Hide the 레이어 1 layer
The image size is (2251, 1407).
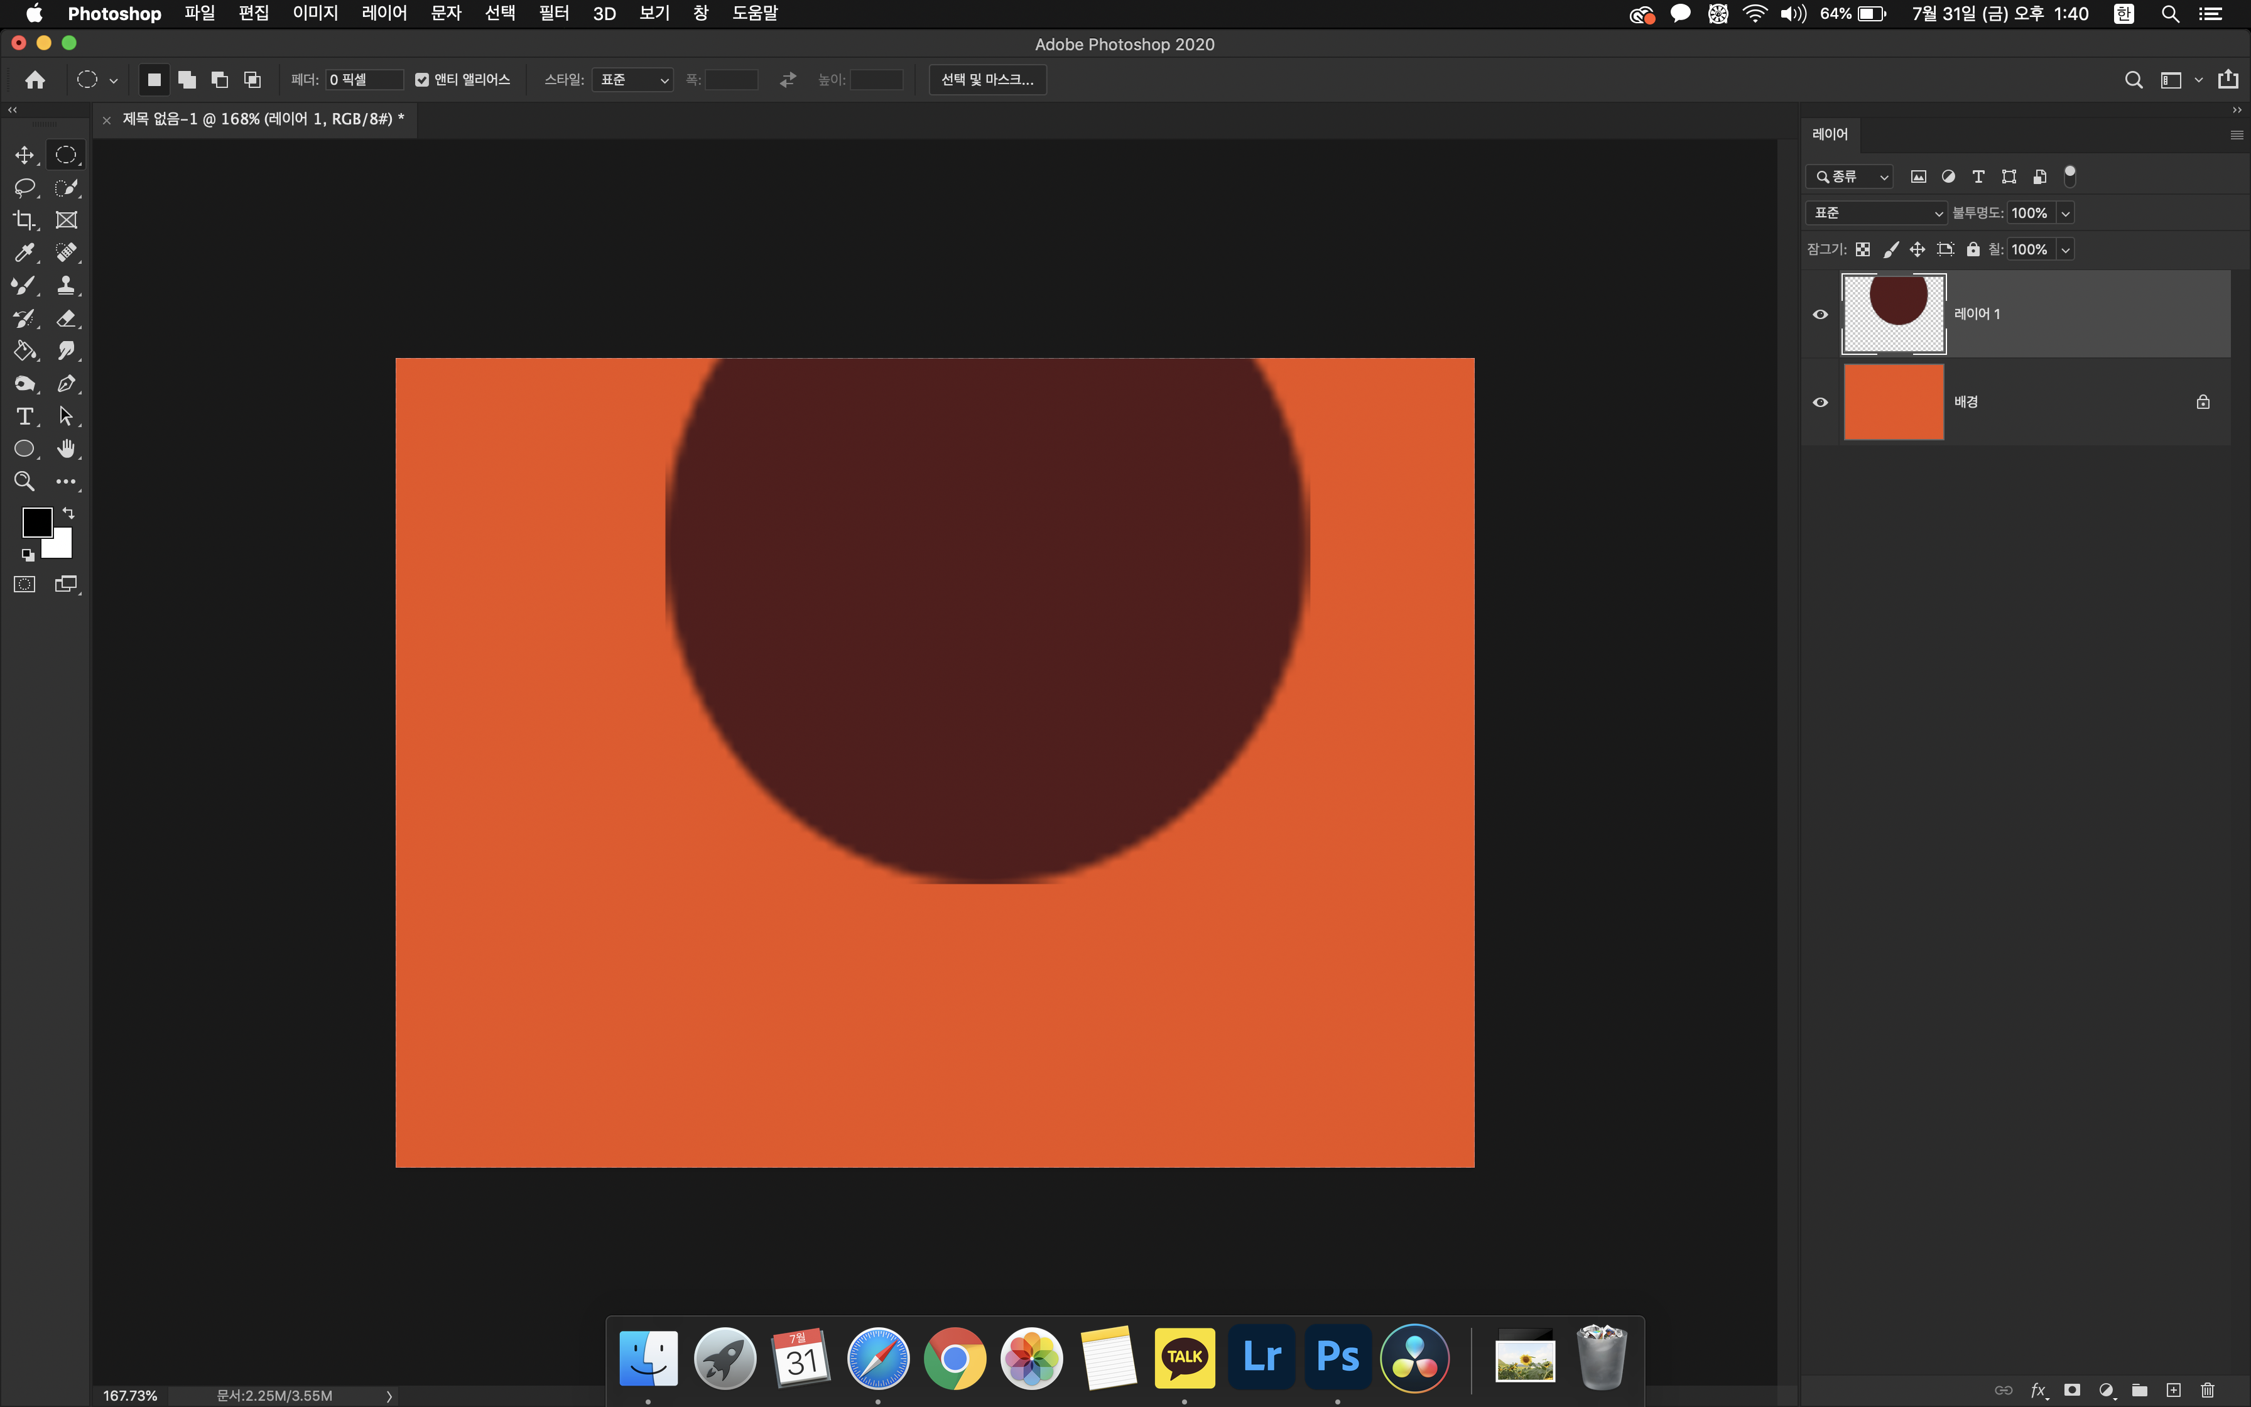pyautogui.click(x=1820, y=315)
